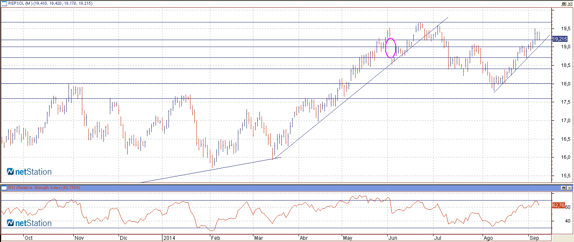Click the Sep date axis label

tap(534, 238)
